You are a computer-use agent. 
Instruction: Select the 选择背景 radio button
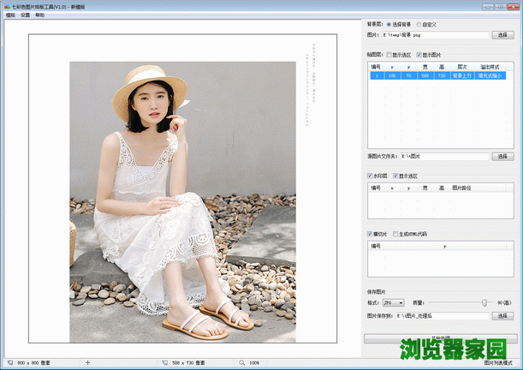coord(389,24)
